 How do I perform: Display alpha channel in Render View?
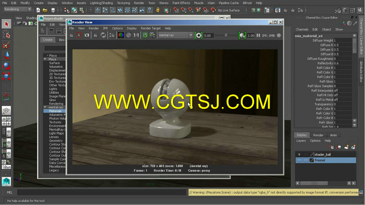click(x=129, y=36)
